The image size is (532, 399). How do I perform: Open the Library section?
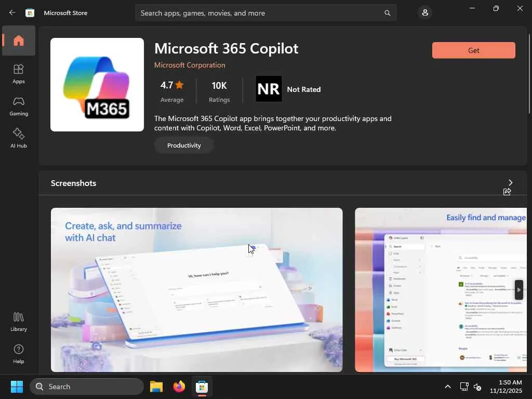[19, 322]
